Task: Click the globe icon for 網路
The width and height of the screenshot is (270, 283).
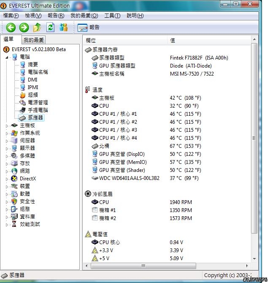Action: (x=14, y=171)
